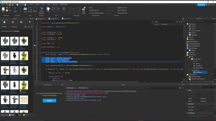Image resolution: width=216 pixels, height=121 pixels.
Task: Switch to the Baseplate editor tab
Action: [40, 19]
